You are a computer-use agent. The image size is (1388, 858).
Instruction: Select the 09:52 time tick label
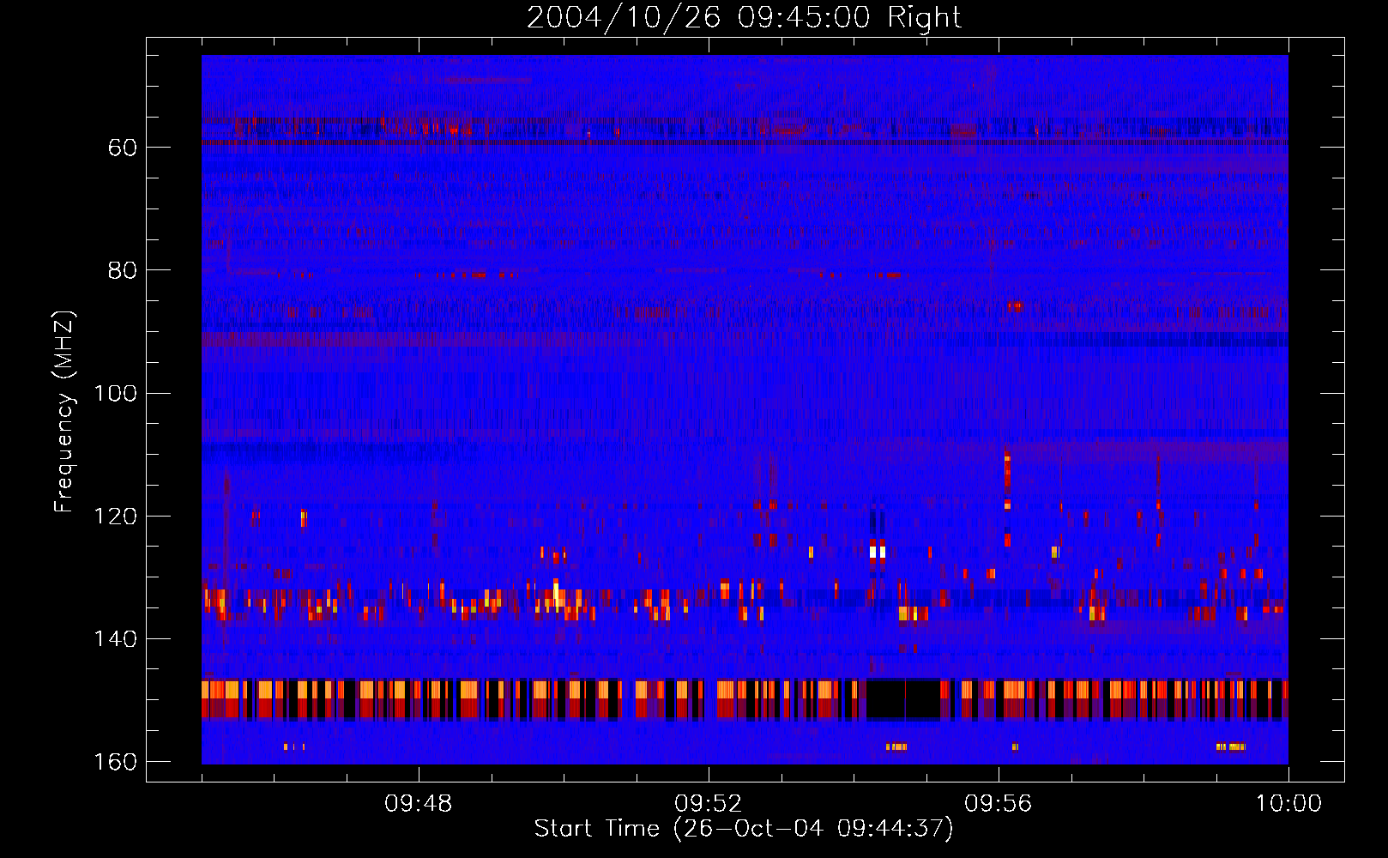[x=709, y=804]
